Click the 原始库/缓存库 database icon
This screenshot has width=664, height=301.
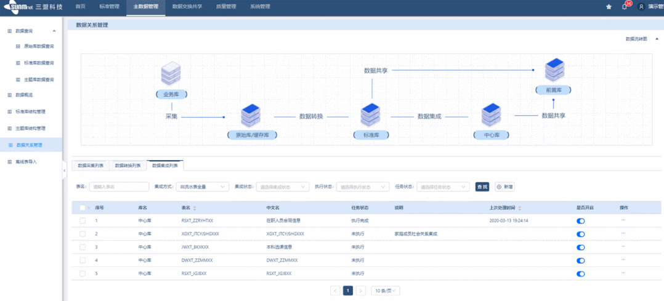251,115
